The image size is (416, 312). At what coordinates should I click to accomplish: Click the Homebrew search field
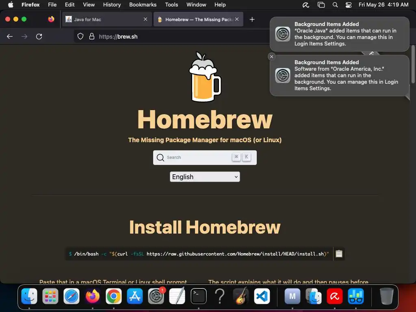tap(205, 158)
